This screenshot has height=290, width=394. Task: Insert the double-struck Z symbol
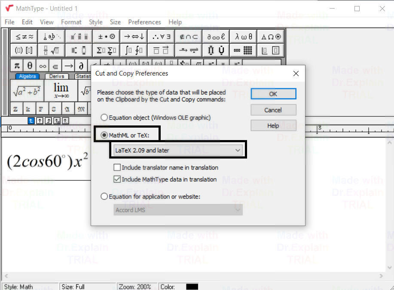(x=15, y=109)
